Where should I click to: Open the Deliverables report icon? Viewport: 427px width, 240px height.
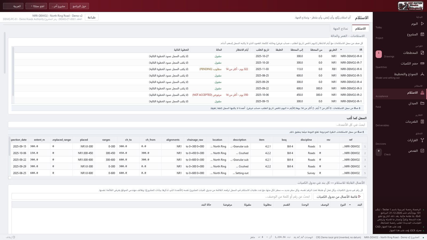422,121
